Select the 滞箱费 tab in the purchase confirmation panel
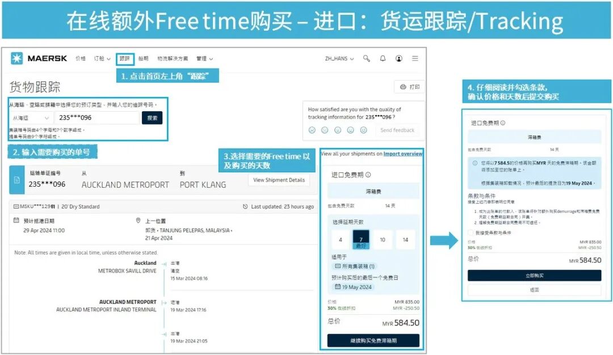This screenshot has height=355, width=613. point(535,137)
